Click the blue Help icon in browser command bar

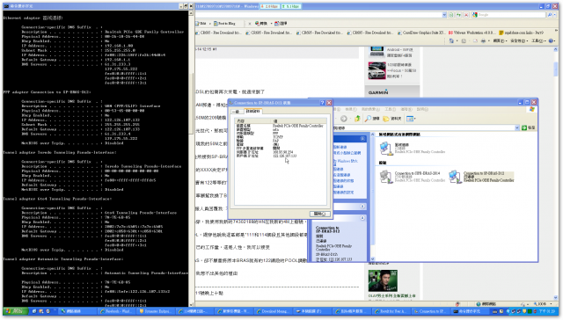(x=552, y=41)
